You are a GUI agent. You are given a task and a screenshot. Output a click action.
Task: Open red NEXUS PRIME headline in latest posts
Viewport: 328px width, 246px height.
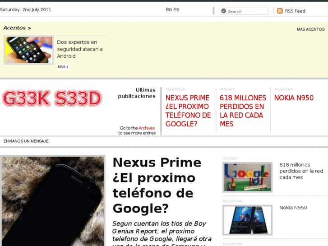click(x=188, y=111)
